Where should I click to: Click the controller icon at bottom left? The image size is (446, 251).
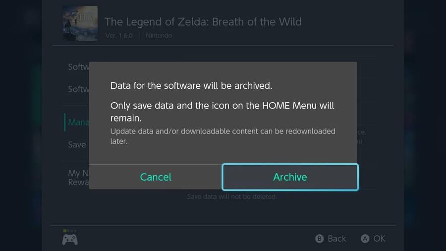tap(70, 240)
